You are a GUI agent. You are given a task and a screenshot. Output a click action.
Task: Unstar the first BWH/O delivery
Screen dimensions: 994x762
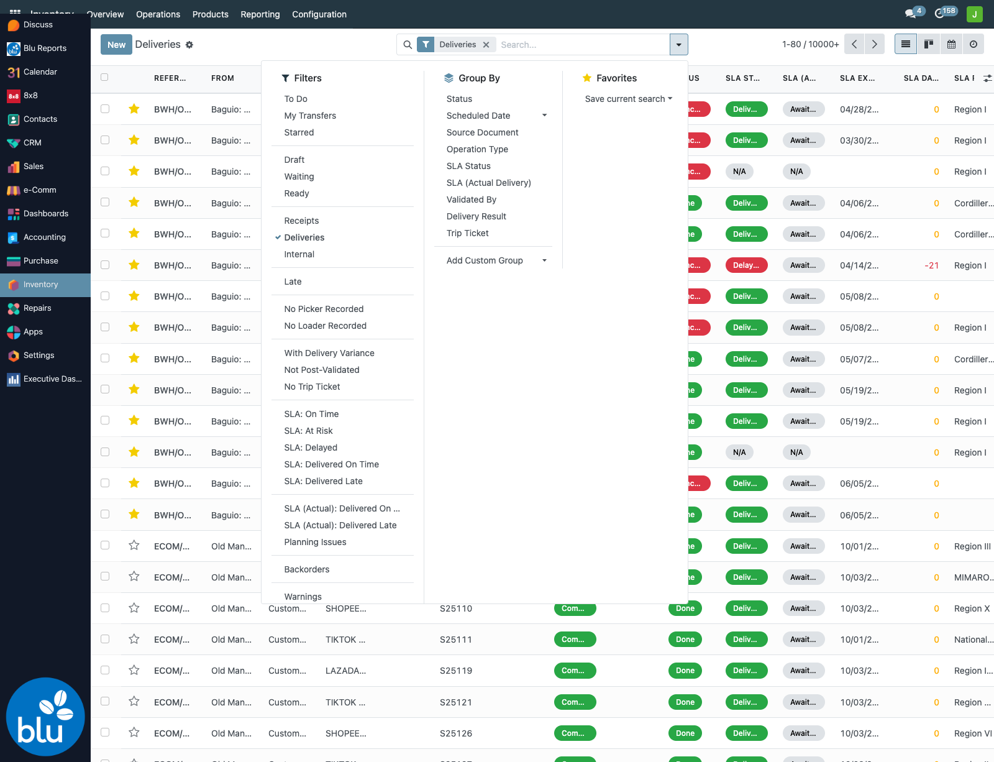134,109
